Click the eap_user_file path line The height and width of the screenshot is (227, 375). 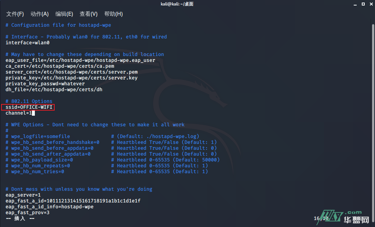[x=80, y=60]
